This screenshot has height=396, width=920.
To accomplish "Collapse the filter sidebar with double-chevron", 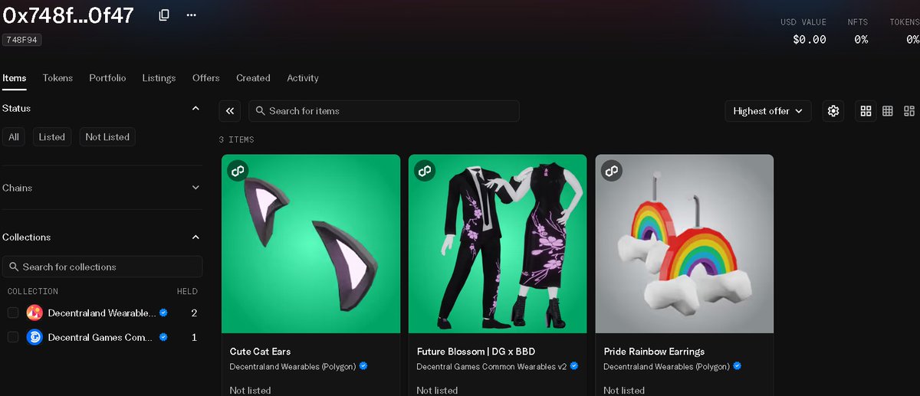I will click(230, 111).
